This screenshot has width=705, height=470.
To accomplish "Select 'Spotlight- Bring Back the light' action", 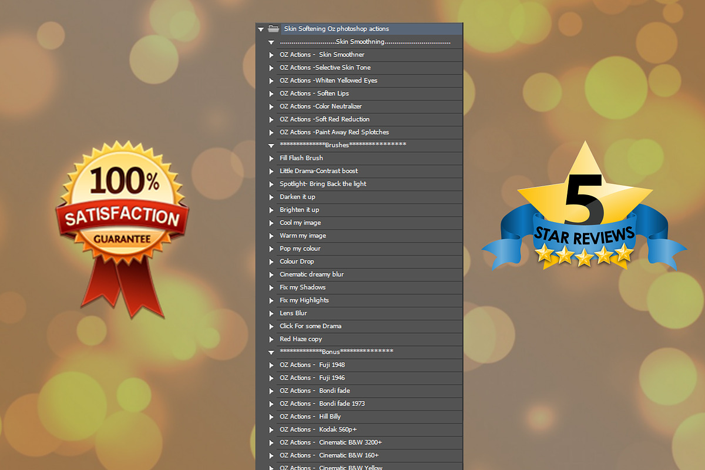I will (370, 184).
